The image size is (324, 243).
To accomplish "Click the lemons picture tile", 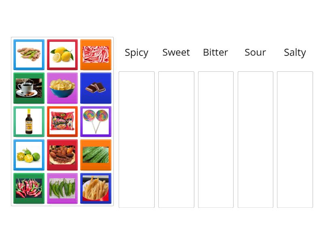I will coord(62,55).
